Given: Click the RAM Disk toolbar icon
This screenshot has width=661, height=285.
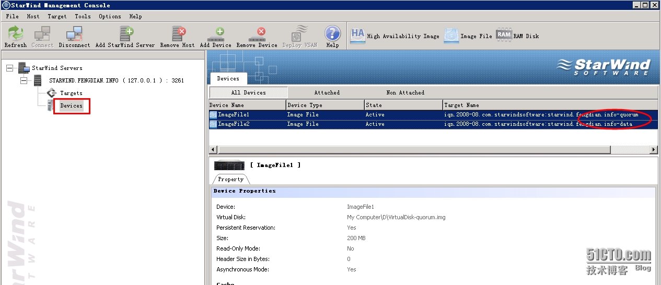Looking at the screenshot, I should [504, 35].
